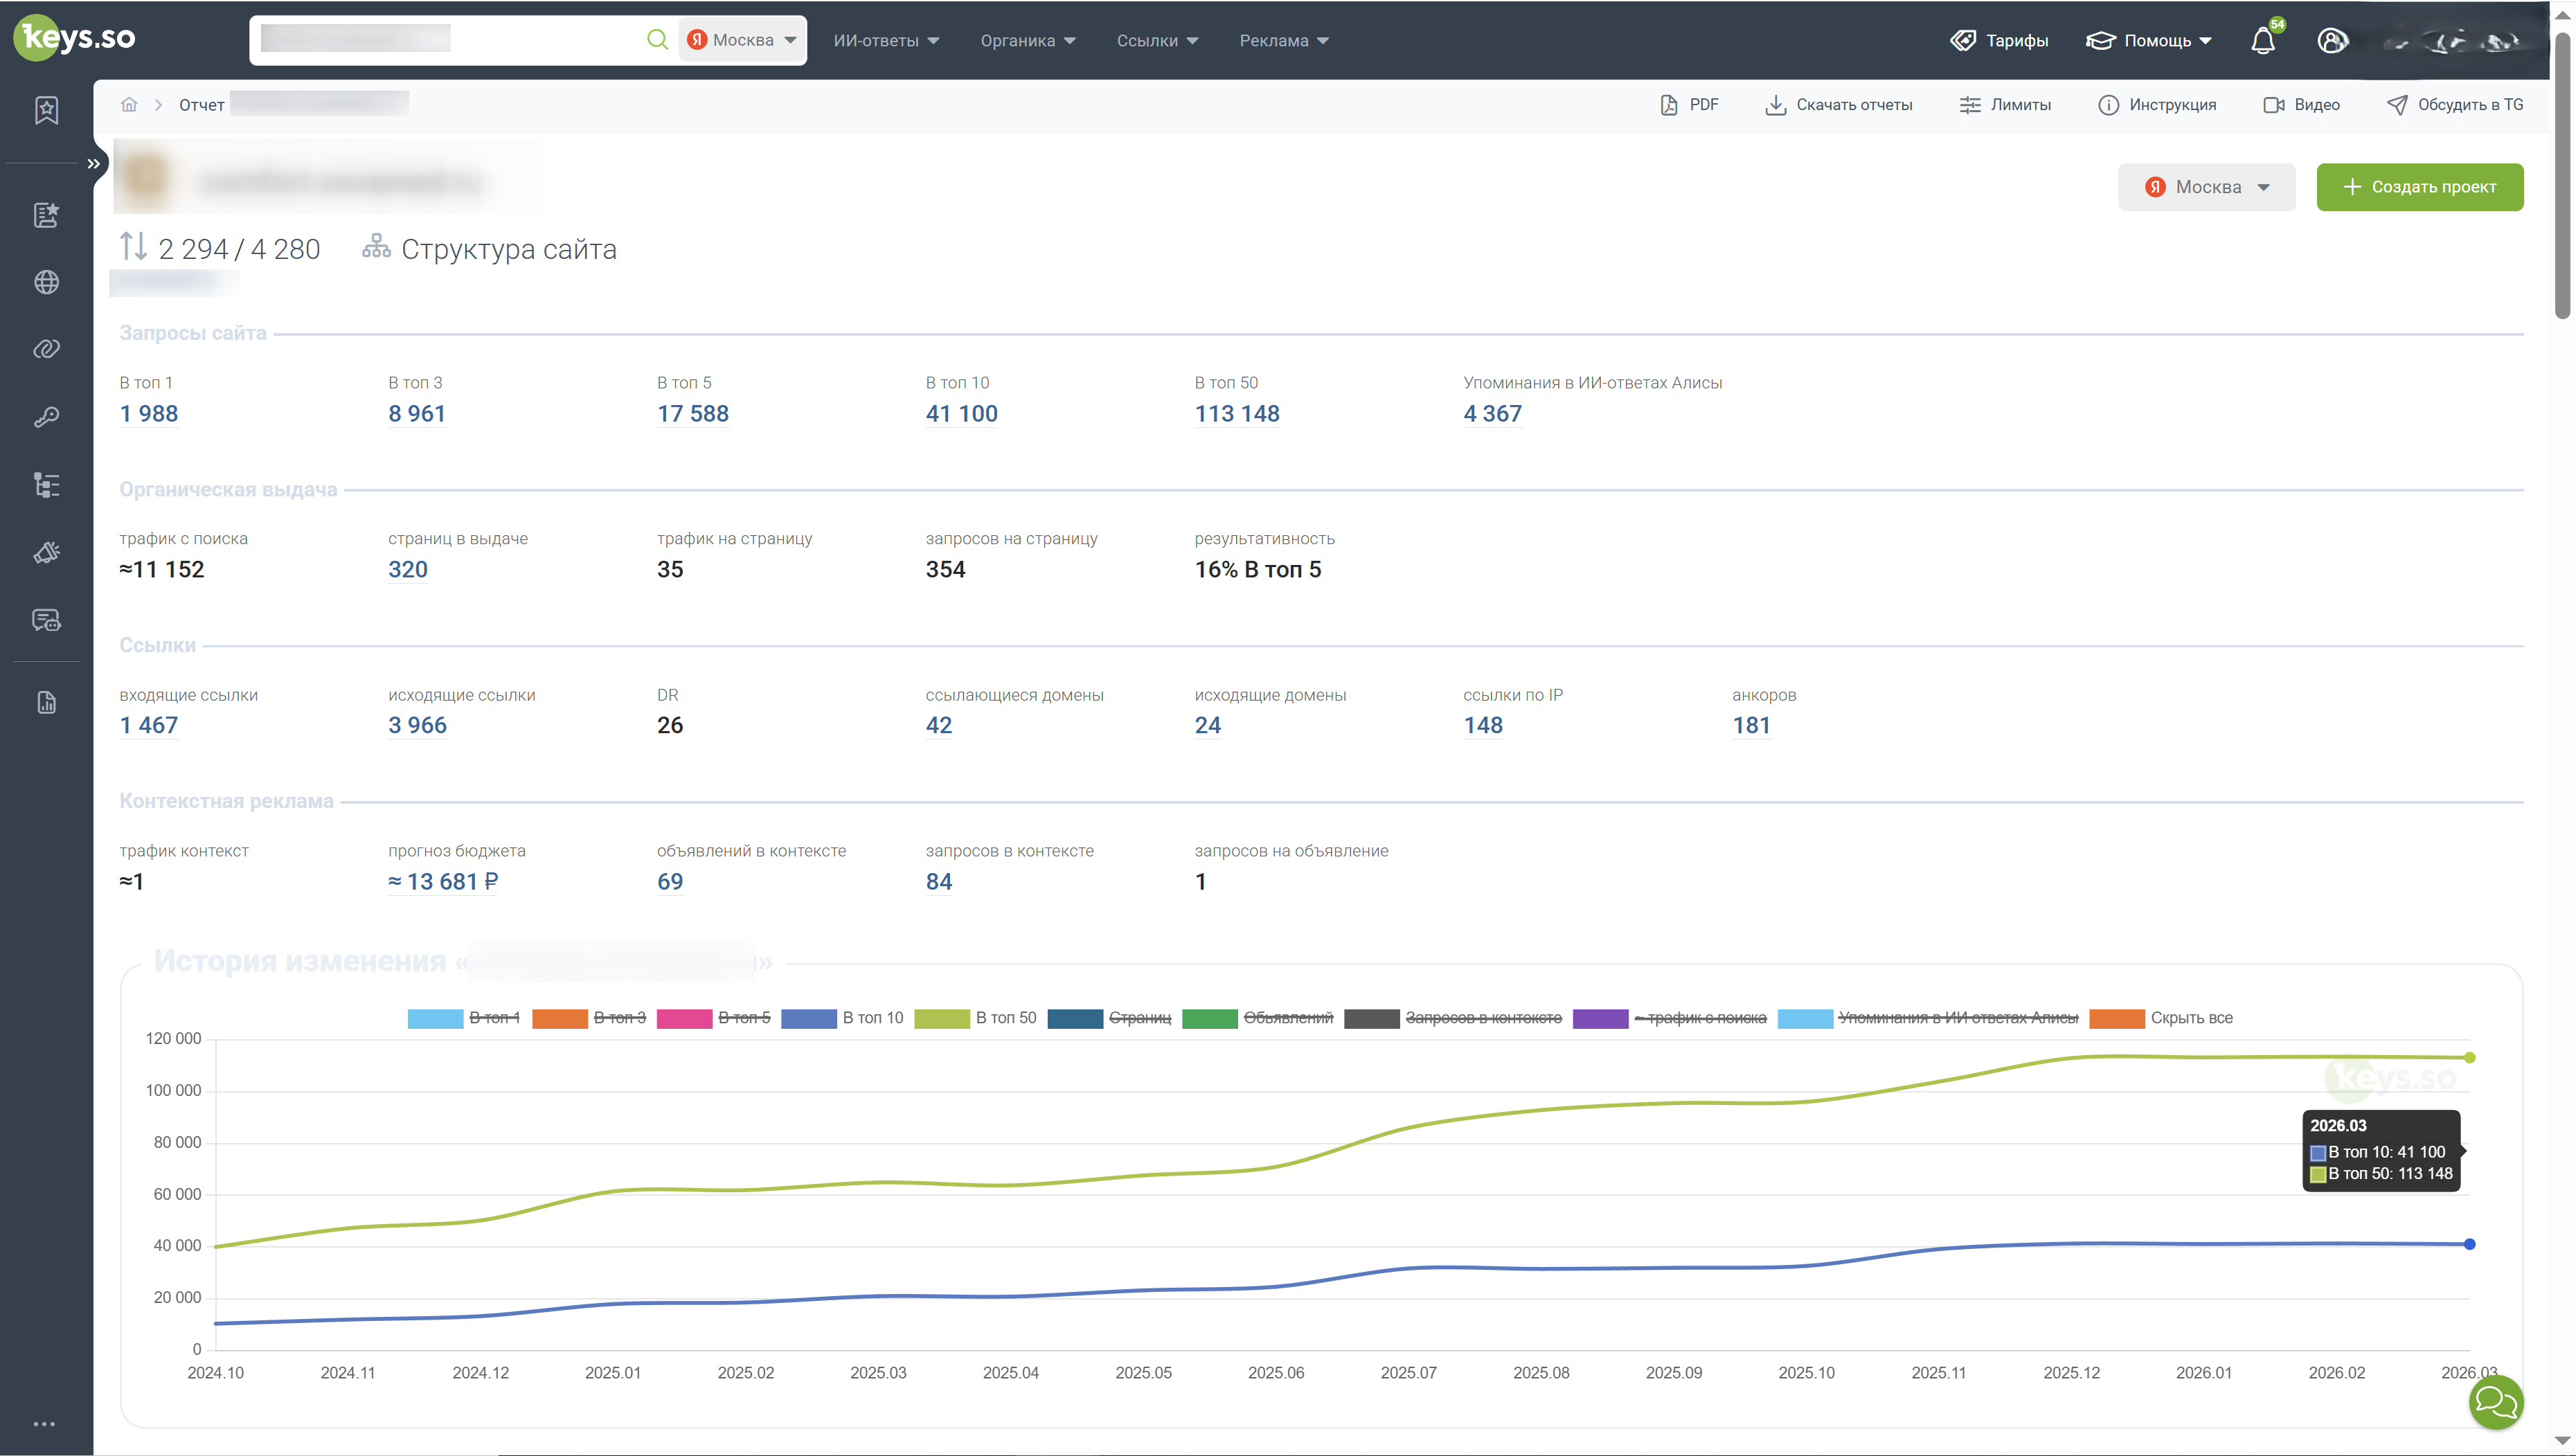Viewport: 2576px width, 1456px height.
Task: Open the user account avatar icon
Action: click(2332, 41)
